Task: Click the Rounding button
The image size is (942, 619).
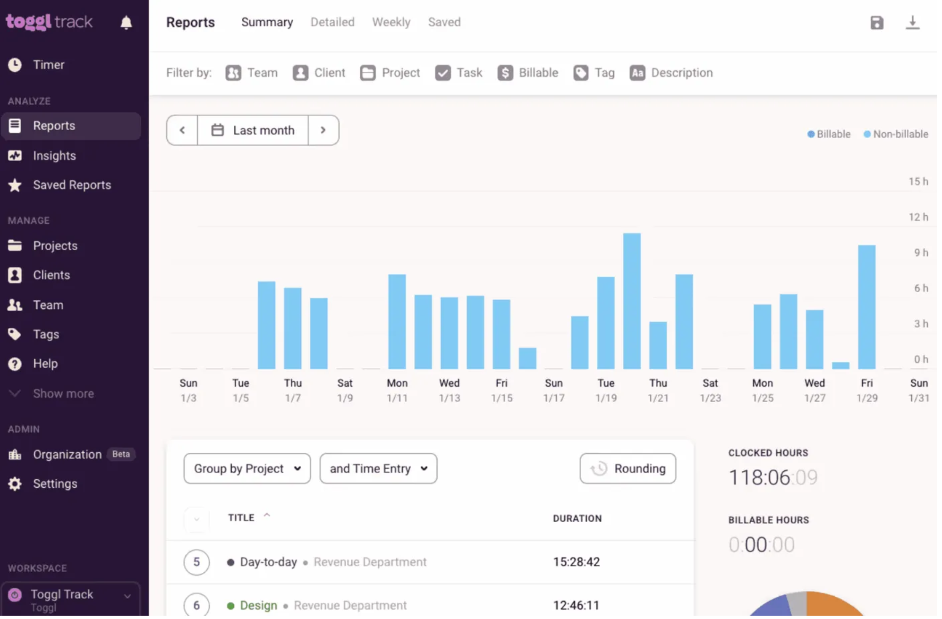Action: click(628, 469)
